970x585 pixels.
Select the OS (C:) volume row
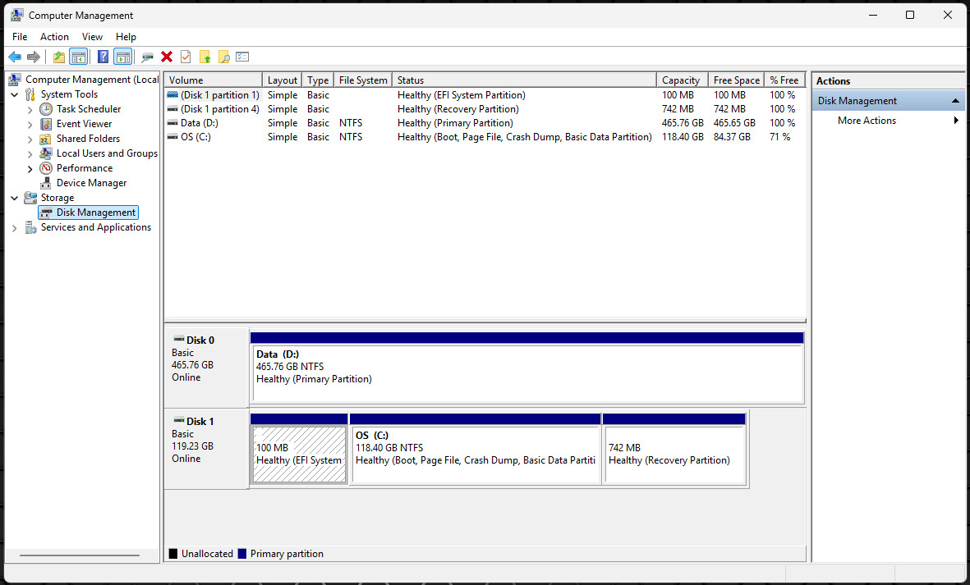pyautogui.click(x=485, y=136)
